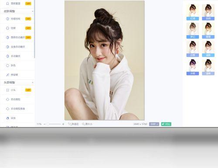Choose 面部自动磨皮 face auto smoothing
Image resolution: width=218 pixels, height=168 pixels.
[17, 38]
